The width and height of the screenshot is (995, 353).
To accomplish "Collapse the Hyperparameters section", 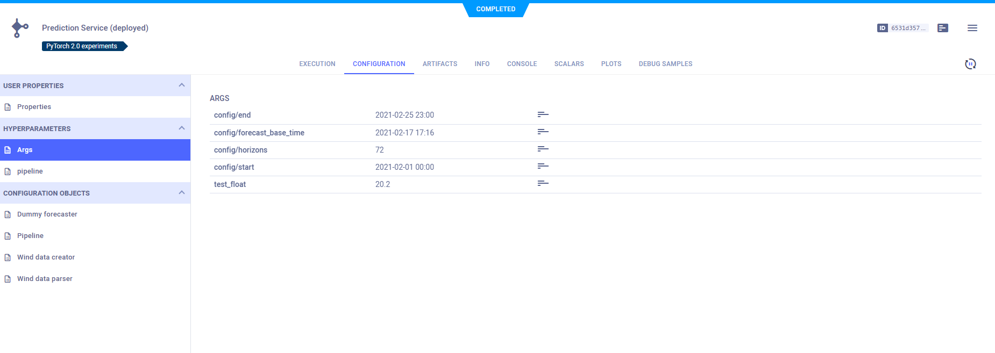I will click(x=181, y=128).
